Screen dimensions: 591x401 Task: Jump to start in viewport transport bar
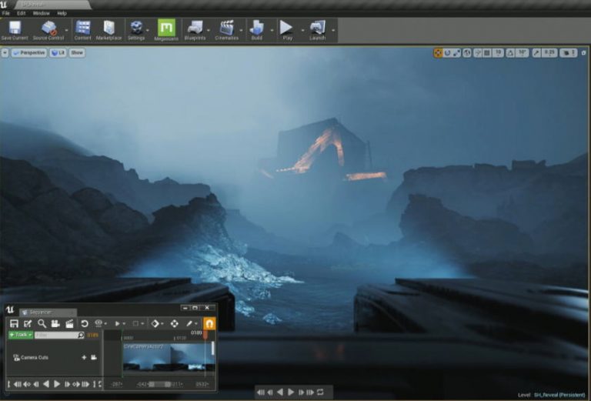click(x=260, y=393)
